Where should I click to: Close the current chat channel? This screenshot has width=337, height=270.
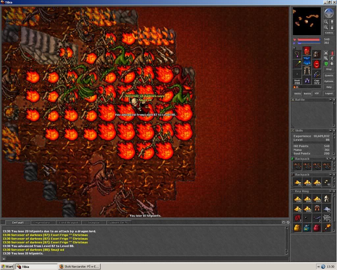288,222
